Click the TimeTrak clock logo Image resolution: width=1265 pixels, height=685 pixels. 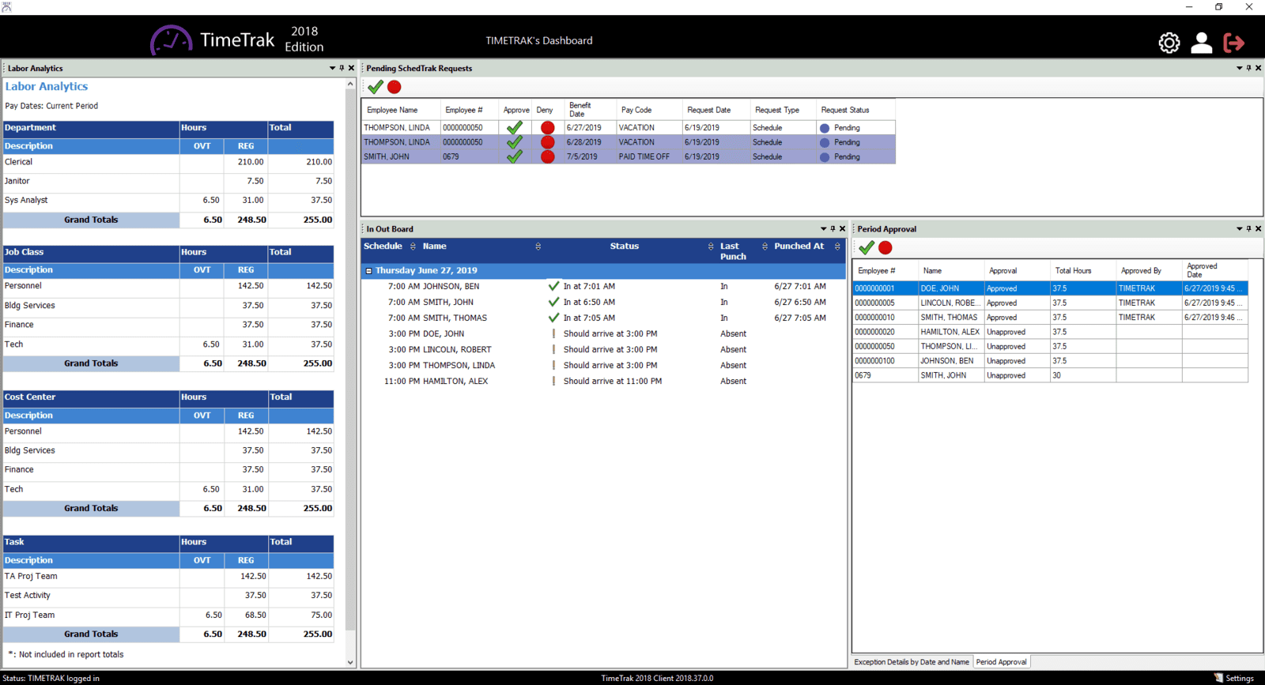(171, 40)
